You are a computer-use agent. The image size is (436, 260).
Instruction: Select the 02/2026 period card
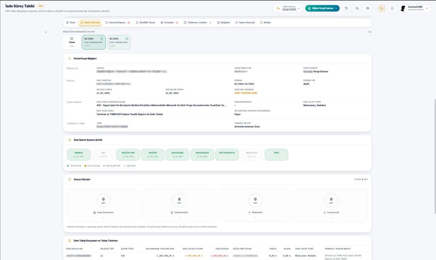119,42
